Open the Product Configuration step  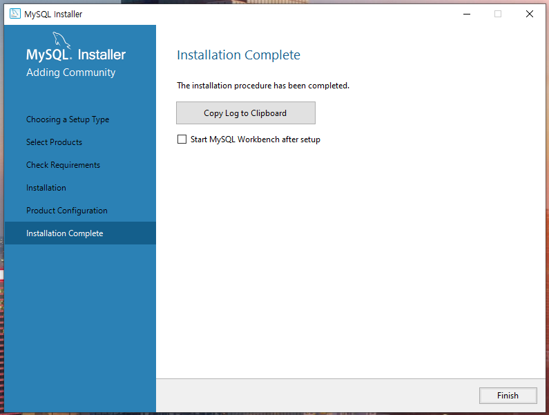[x=67, y=211]
